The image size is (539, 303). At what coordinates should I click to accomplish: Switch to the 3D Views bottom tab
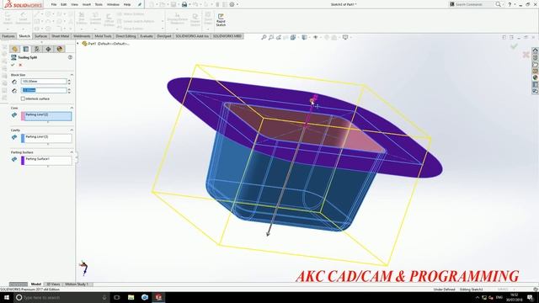point(53,284)
